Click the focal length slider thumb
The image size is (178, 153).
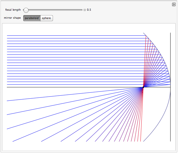pos(26,10)
